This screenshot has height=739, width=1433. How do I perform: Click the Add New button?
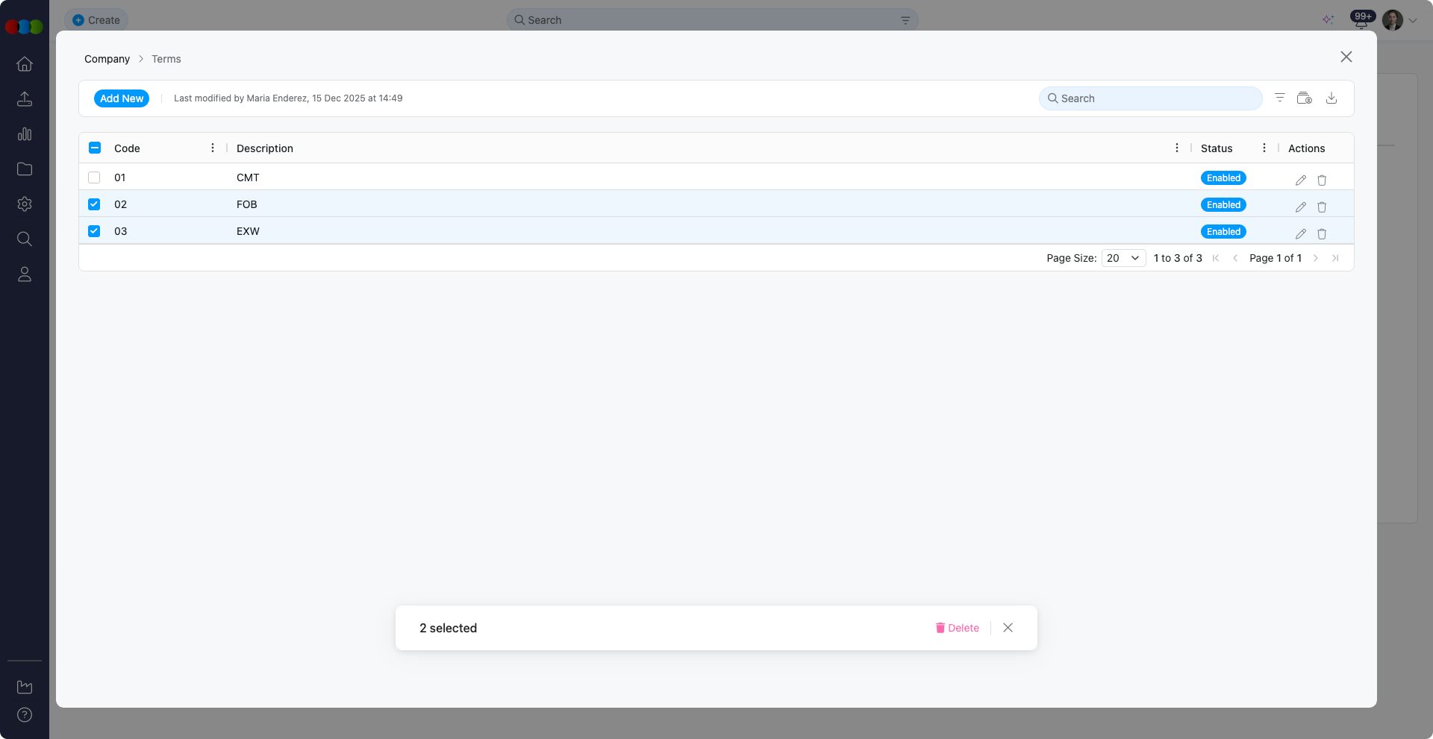(121, 98)
